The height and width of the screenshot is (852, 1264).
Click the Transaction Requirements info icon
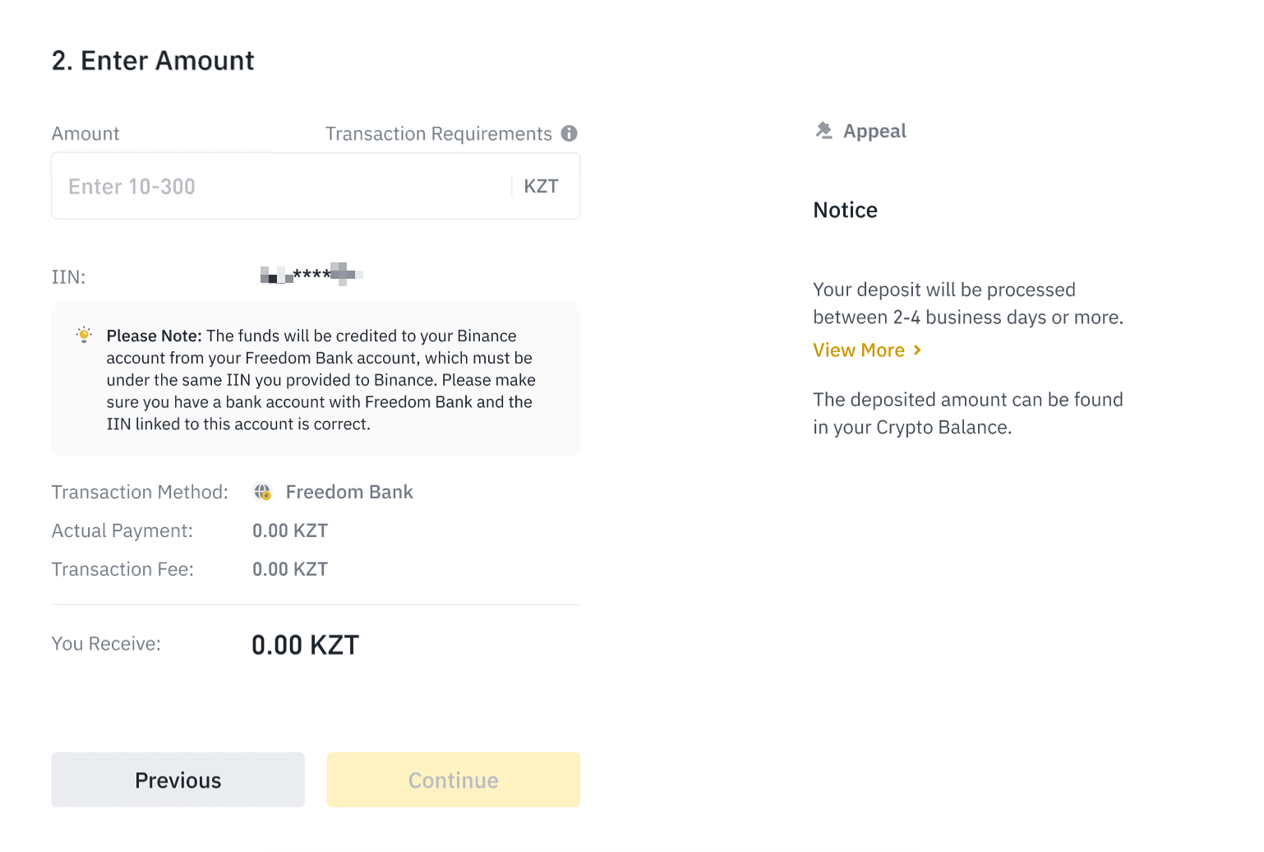[569, 133]
